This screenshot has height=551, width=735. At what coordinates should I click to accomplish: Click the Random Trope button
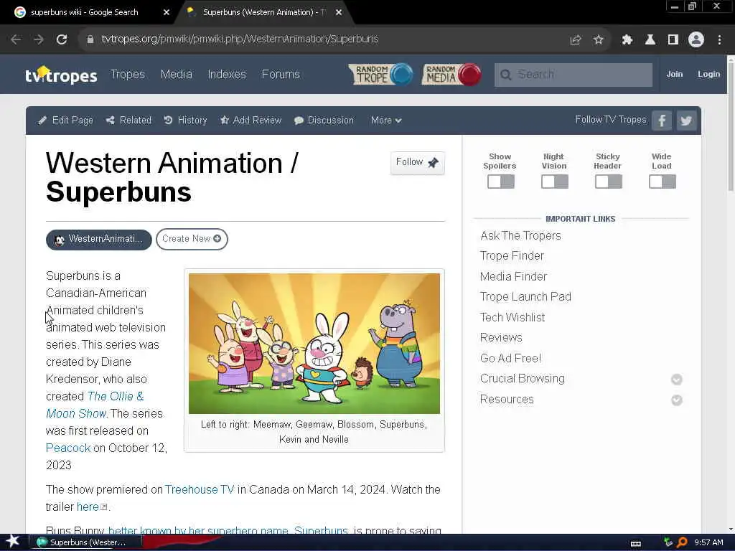(x=380, y=74)
